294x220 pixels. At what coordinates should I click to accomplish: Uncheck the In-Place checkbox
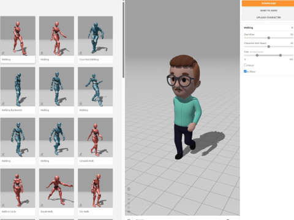245,71
